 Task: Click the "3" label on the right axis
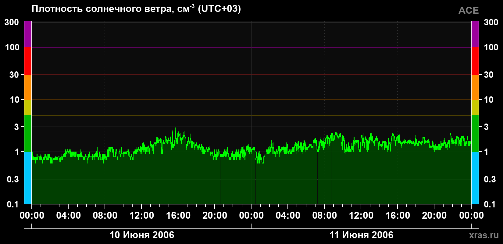(486, 127)
